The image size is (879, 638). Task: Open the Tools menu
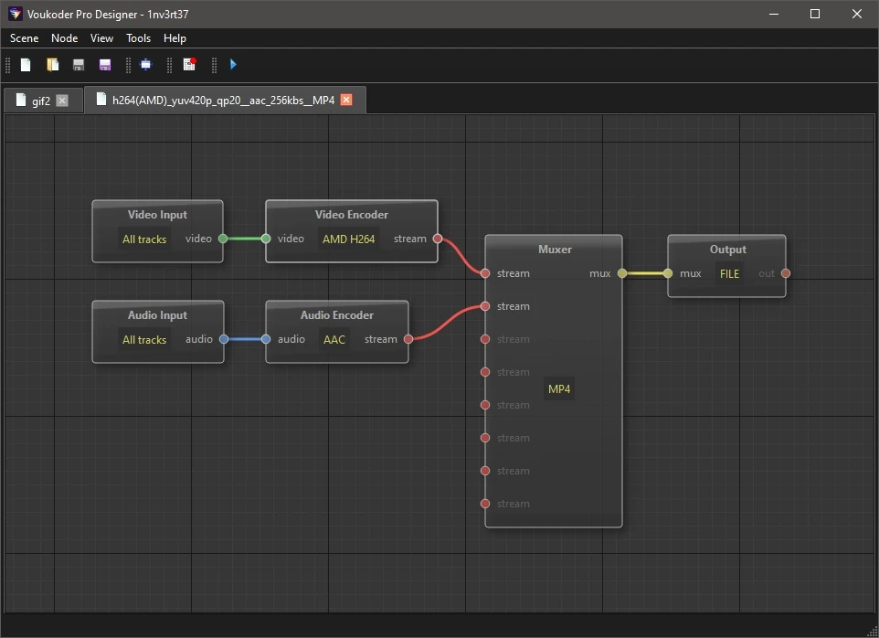(139, 38)
